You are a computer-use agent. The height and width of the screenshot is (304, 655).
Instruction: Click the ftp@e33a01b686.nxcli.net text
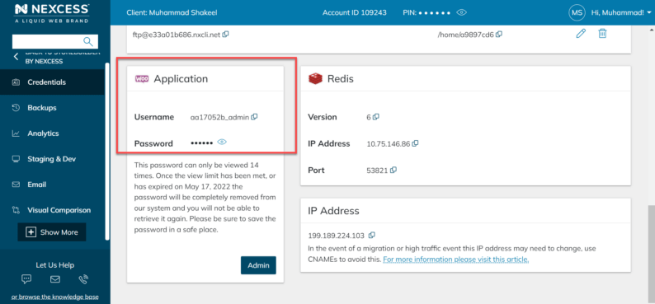point(176,35)
